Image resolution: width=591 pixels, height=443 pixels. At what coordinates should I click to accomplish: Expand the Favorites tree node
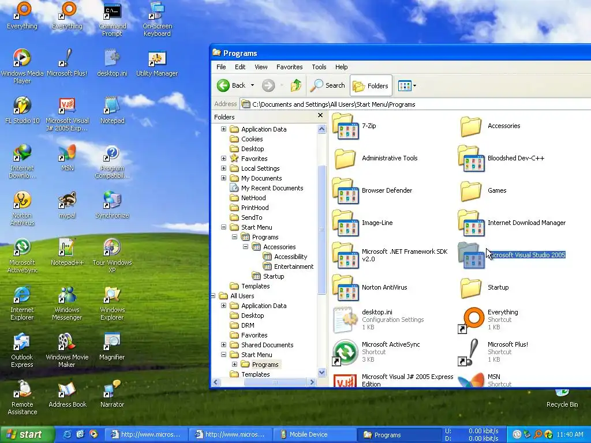223,158
